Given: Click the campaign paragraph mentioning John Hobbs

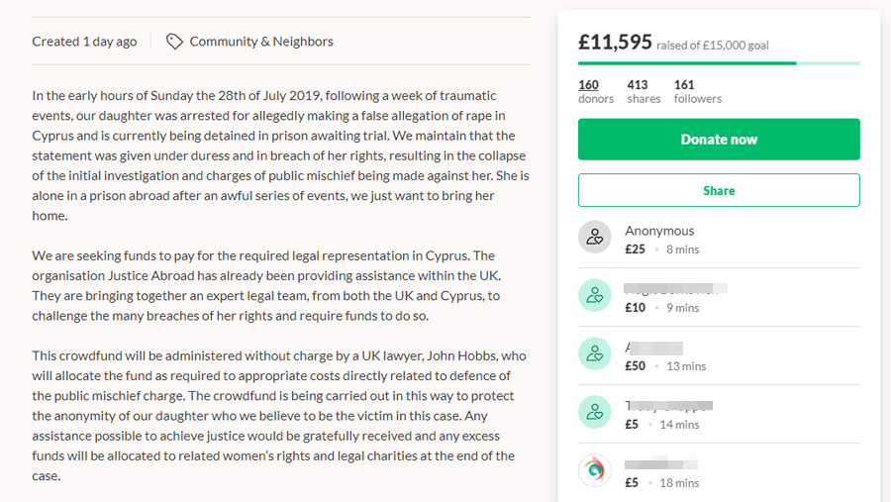Looking at the screenshot, I should 279,416.
